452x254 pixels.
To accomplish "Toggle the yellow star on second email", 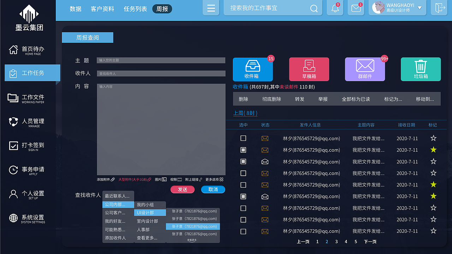I will [433, 150].
